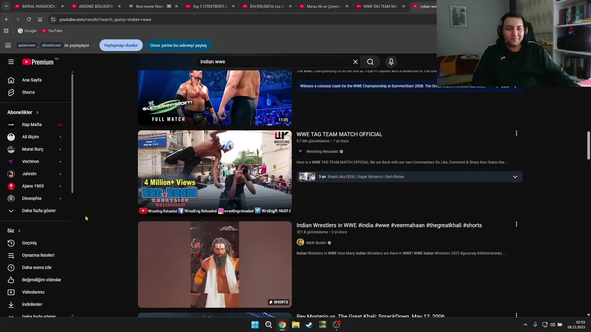Open the YouTube hamburger guide menu
591x332 pixels.
[x=11, y=62]
